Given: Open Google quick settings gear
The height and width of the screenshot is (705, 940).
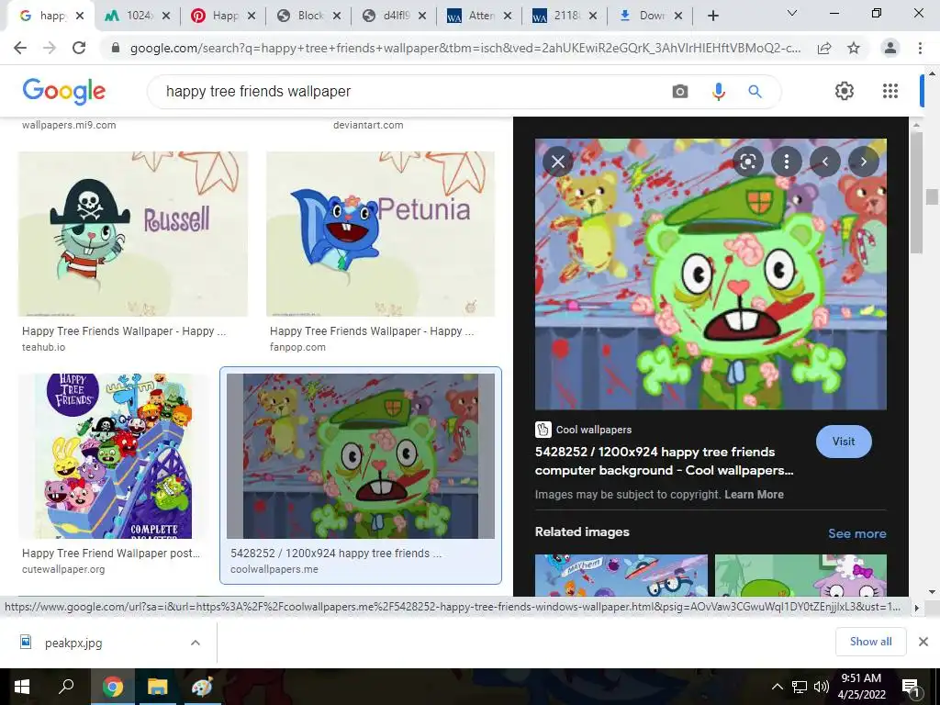Looking at the screenshot, I should 845,91.
